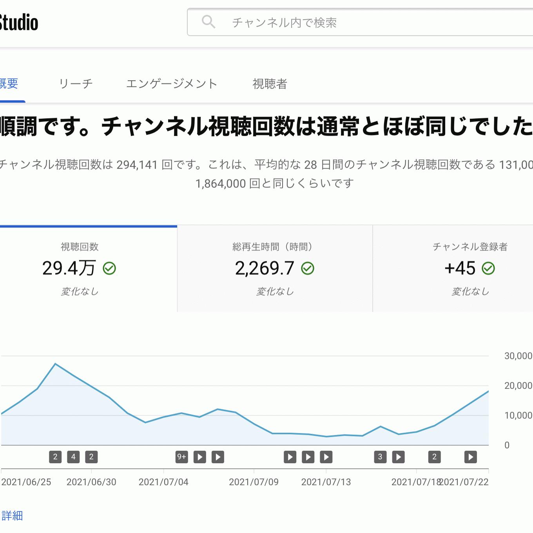533x533 pixels.
Task: Click the play marker directly after the '3' marker
Action: tap(398, 457)
